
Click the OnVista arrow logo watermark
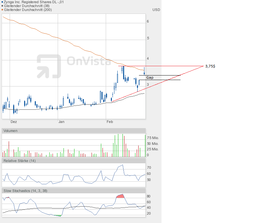click(49, 66)
